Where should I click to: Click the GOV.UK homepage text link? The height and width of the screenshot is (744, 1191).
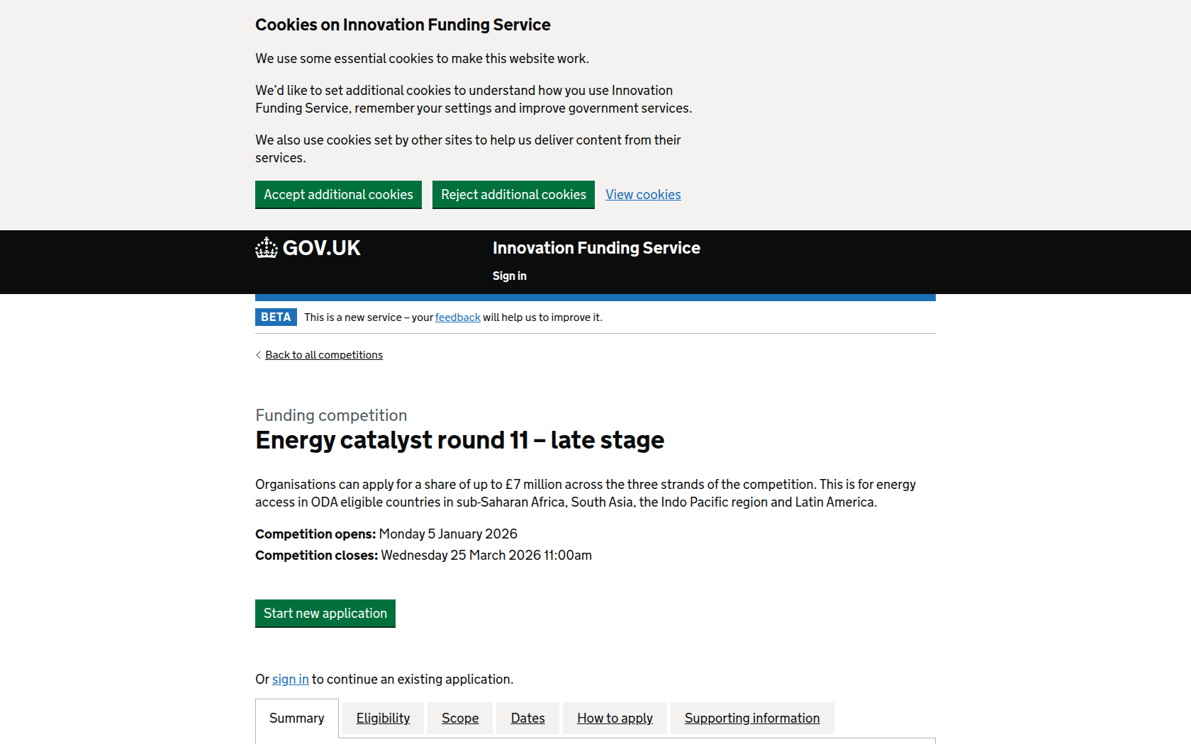322,248
